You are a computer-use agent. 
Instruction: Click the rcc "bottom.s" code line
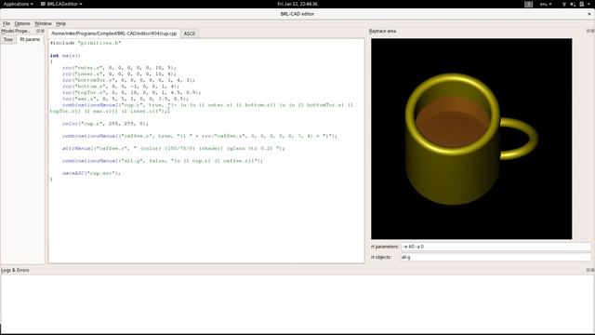point(121,87)
